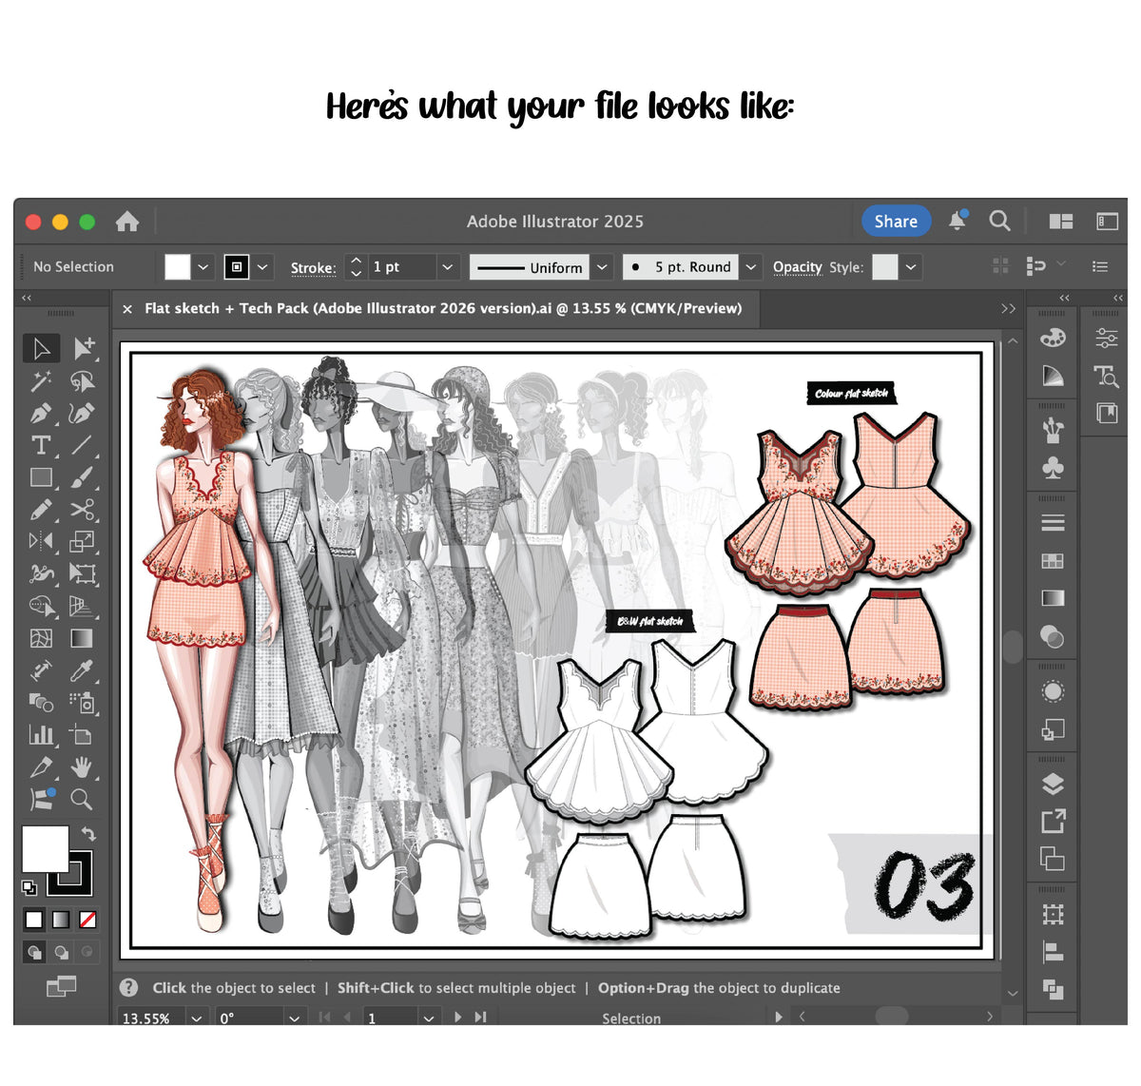Click the fill color swatch in toolbar
The width and height of the screenshot is (1141, 1086).
tap(45, 848)
